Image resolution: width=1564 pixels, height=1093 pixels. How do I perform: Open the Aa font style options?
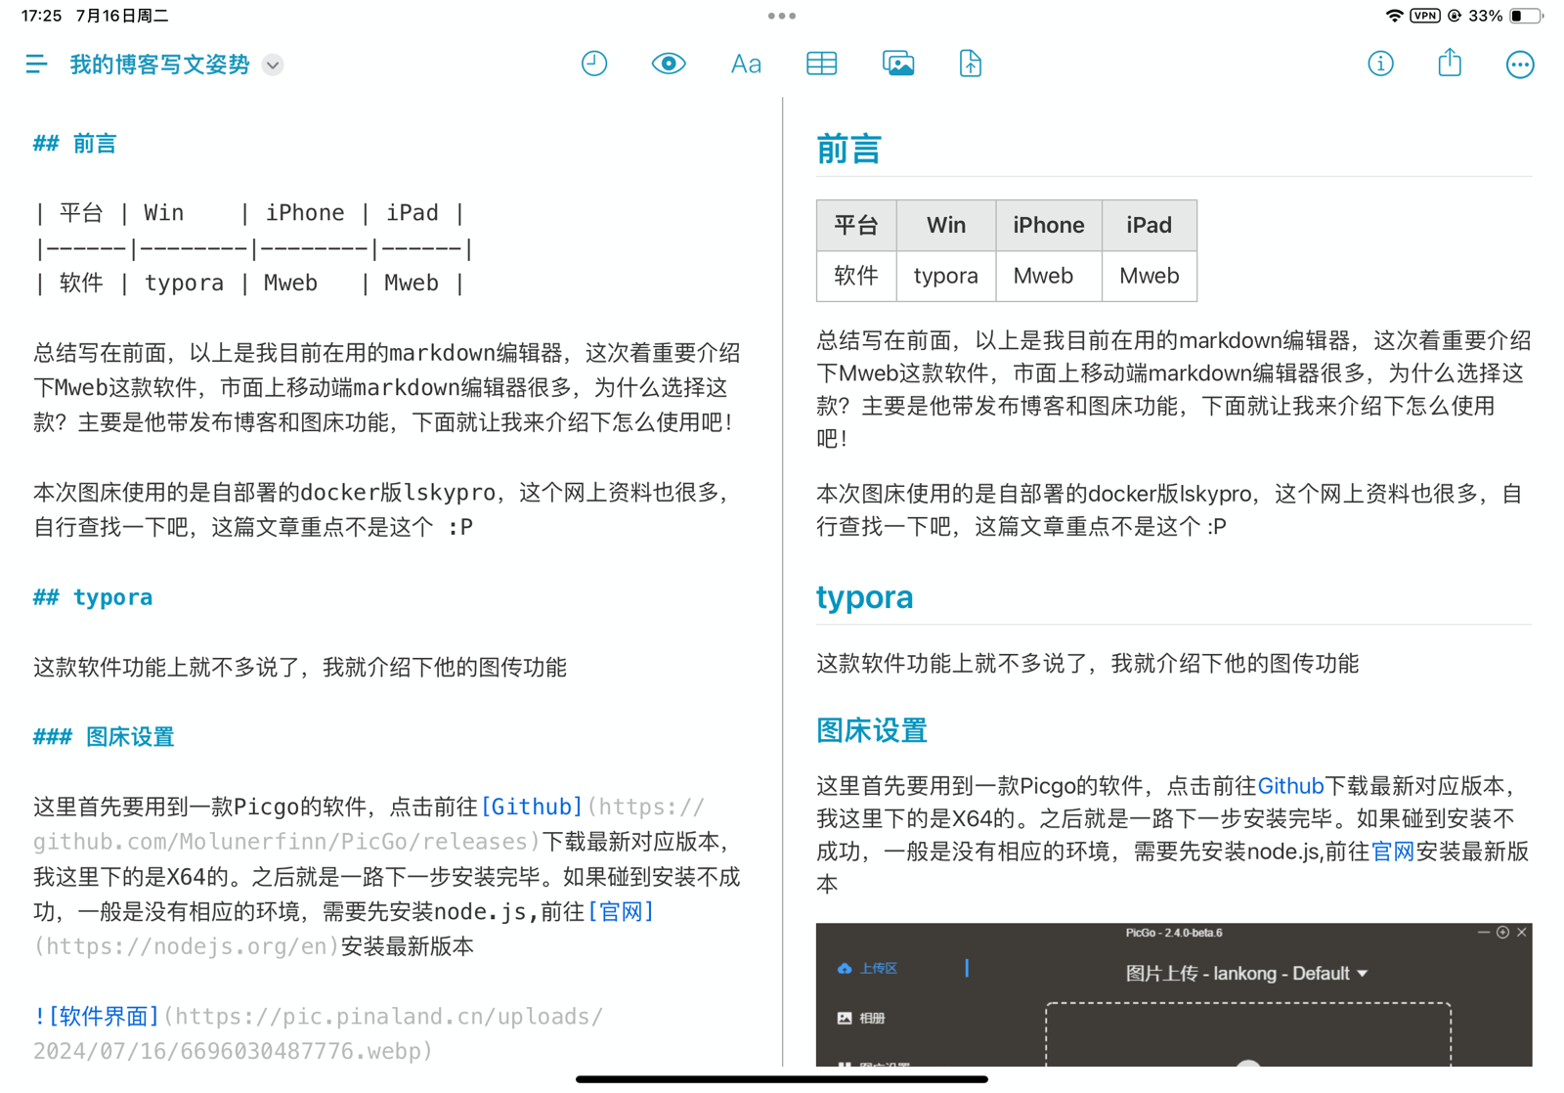[746, 65]
